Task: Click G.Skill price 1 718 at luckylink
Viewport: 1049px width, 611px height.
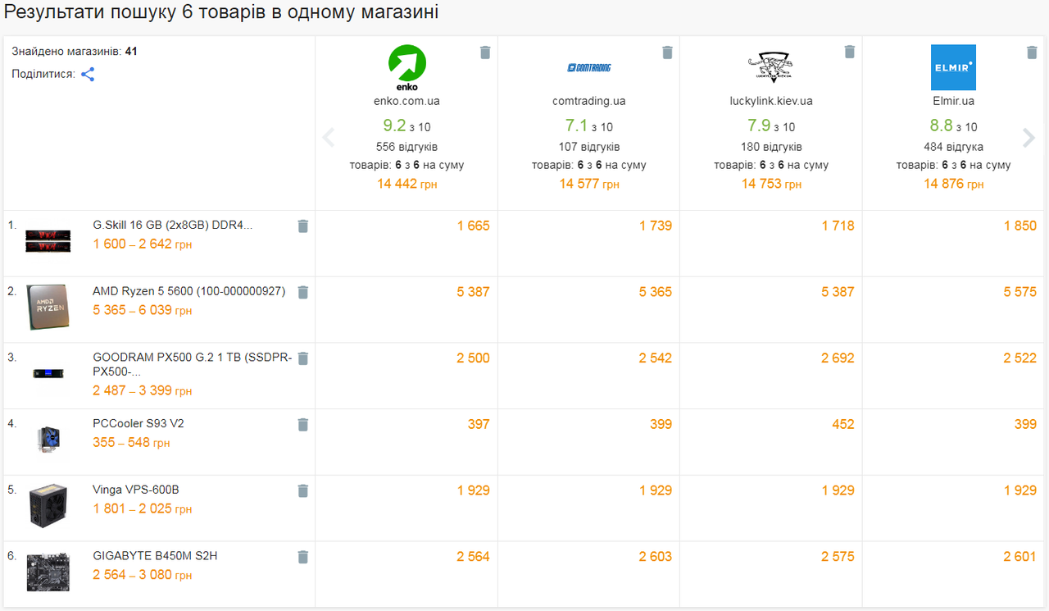Action: [x=838, y=226]
